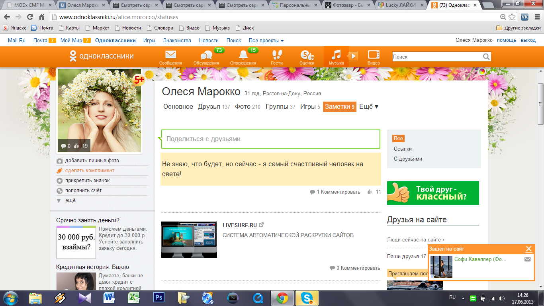The width and height of the screenshot is (544, 306).
Task: Open the Заметки 9 tab
Action: pos(339,107)
